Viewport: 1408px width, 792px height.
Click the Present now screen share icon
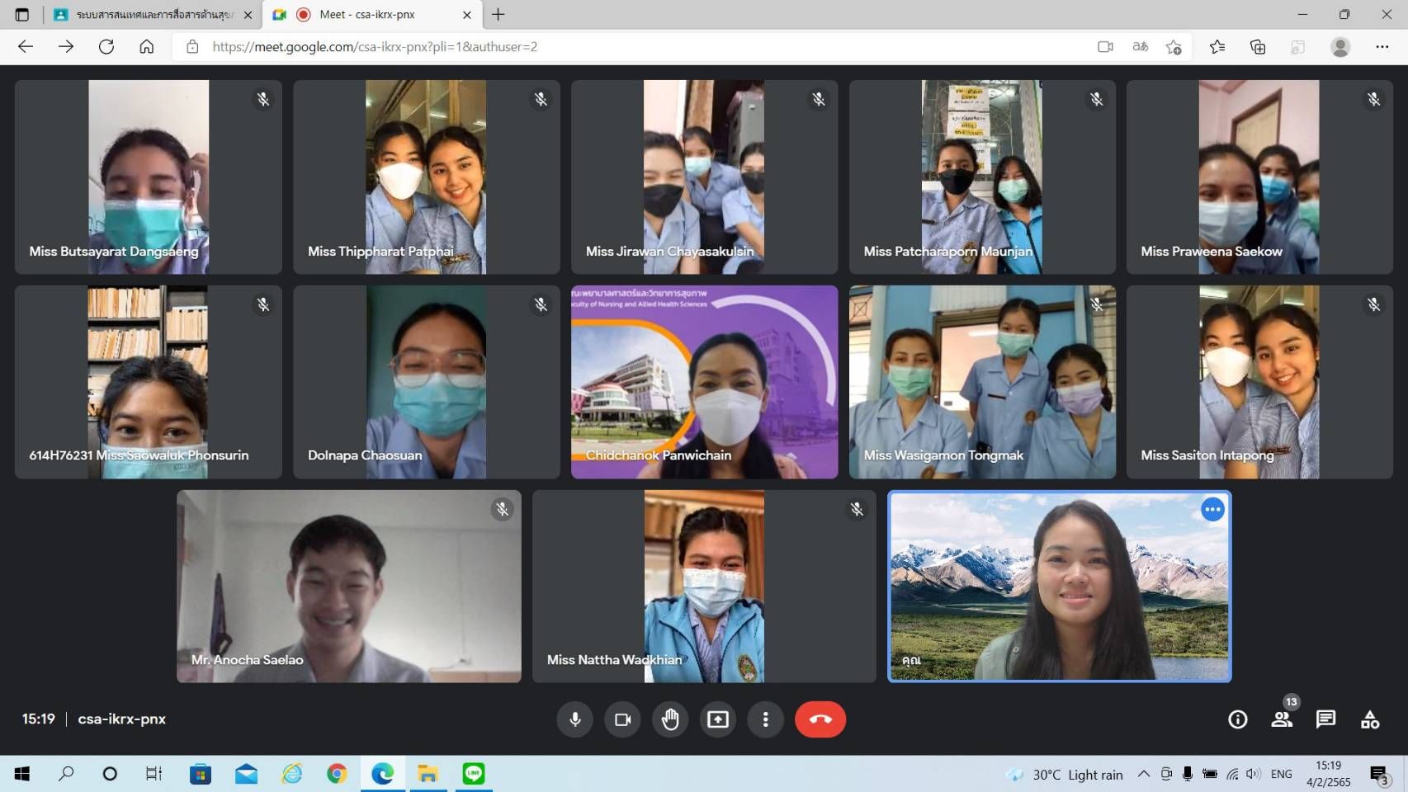[x=718, y=719]
